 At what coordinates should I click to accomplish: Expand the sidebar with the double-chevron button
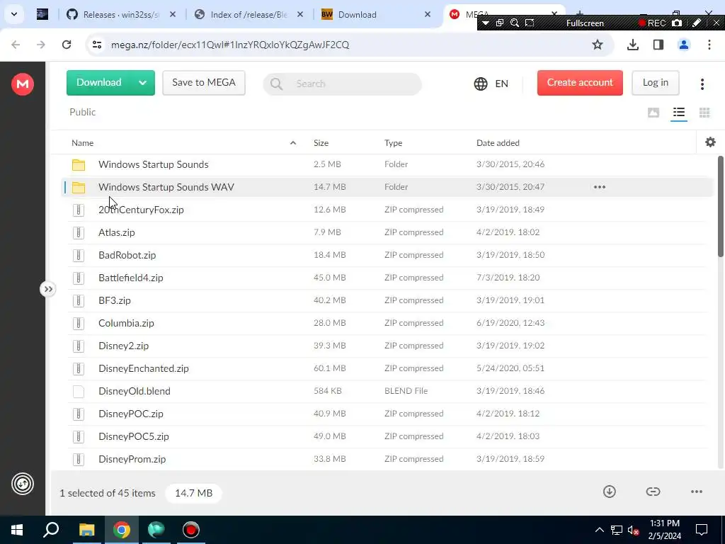pos(47,289)
